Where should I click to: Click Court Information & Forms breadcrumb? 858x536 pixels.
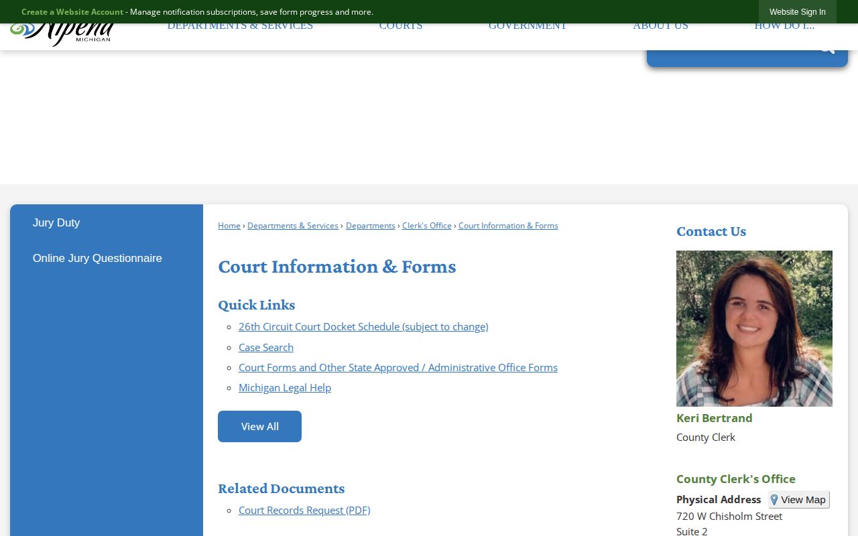coord(508,226)
